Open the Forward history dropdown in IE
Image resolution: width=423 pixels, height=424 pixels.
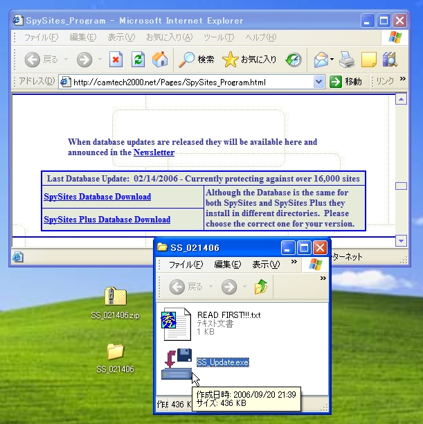point(100,60)
